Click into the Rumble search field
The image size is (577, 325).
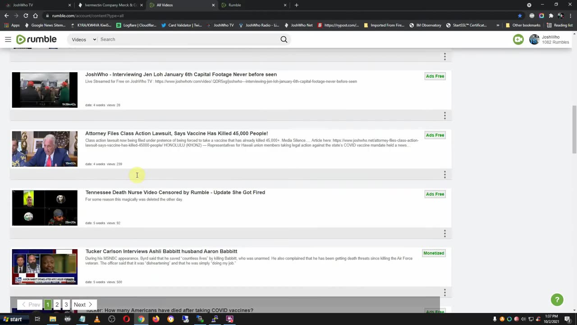189,39
